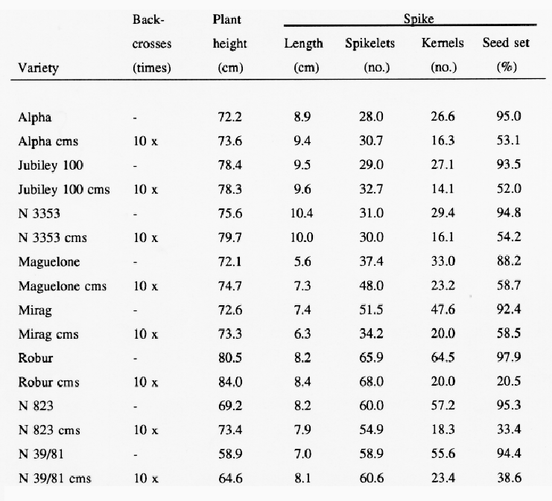Select the N 39/81 cms row label
This screenshot has width=552, height=501.
click(x=54, y=479)
